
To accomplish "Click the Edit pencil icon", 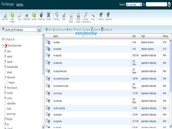I will 64,15.
